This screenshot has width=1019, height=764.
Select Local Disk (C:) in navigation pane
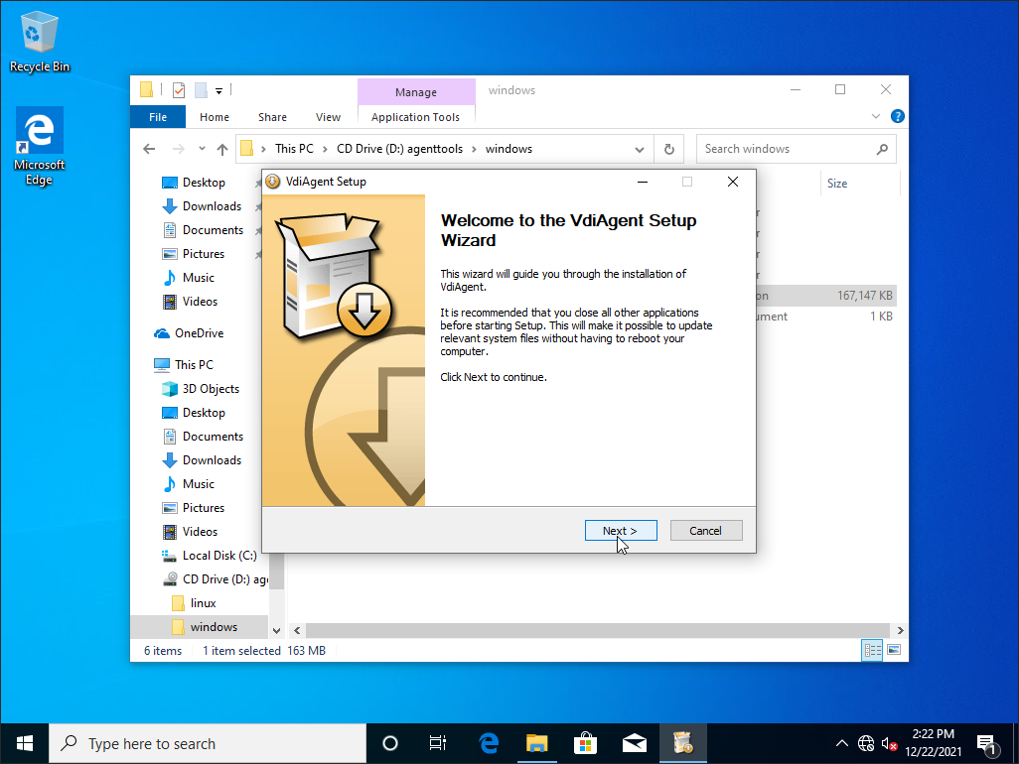[219, 556]
